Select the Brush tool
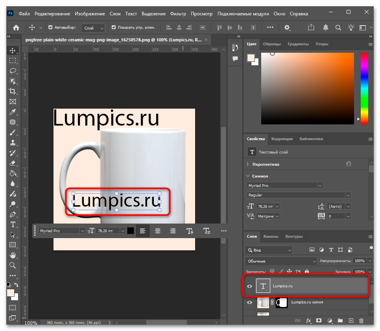 coord(13,132)
